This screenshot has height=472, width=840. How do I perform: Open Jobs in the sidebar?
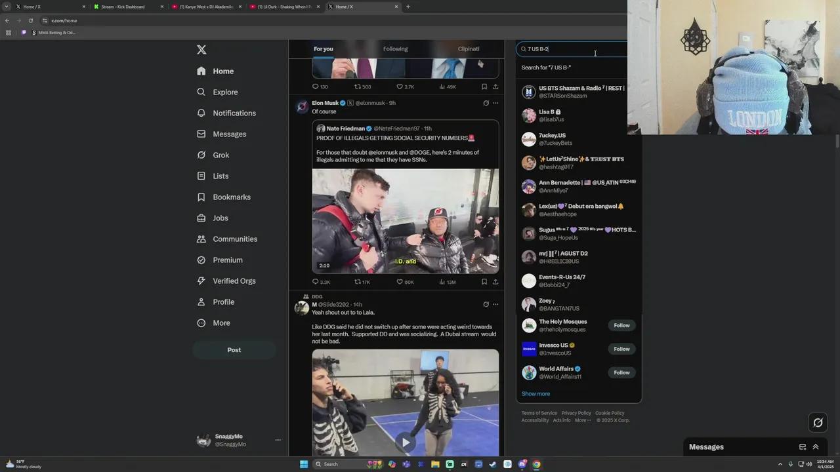click(212, 218)
